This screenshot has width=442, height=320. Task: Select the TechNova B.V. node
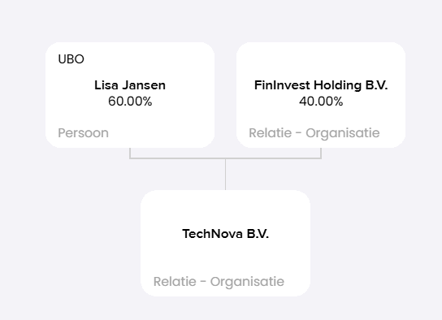226,243
